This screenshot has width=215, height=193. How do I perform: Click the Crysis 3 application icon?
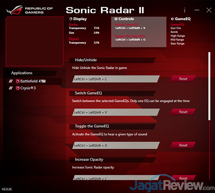click(x=18, y=88)
